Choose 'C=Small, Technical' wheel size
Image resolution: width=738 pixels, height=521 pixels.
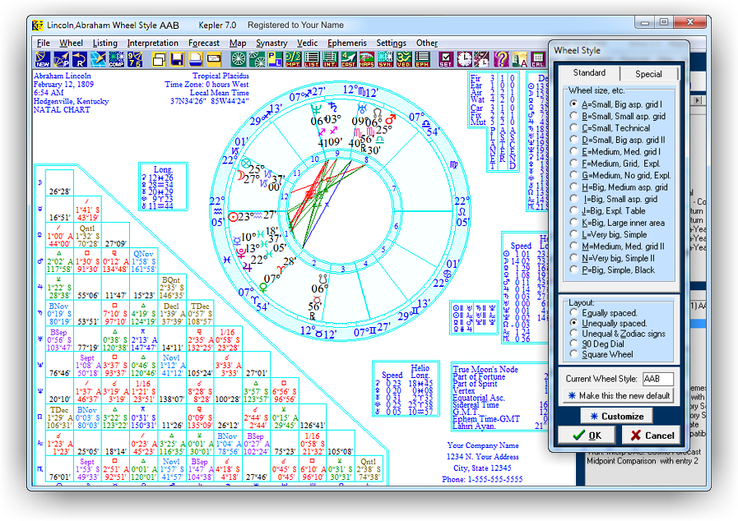click(x=610, y=128)
